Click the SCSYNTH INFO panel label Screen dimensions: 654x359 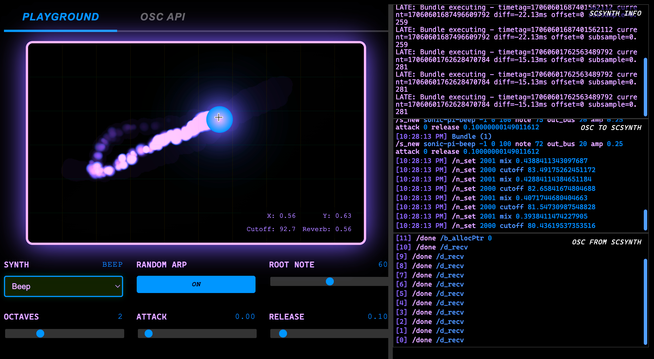(615, 13)
